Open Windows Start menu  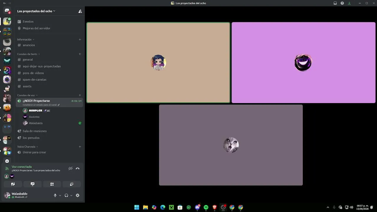137,207
